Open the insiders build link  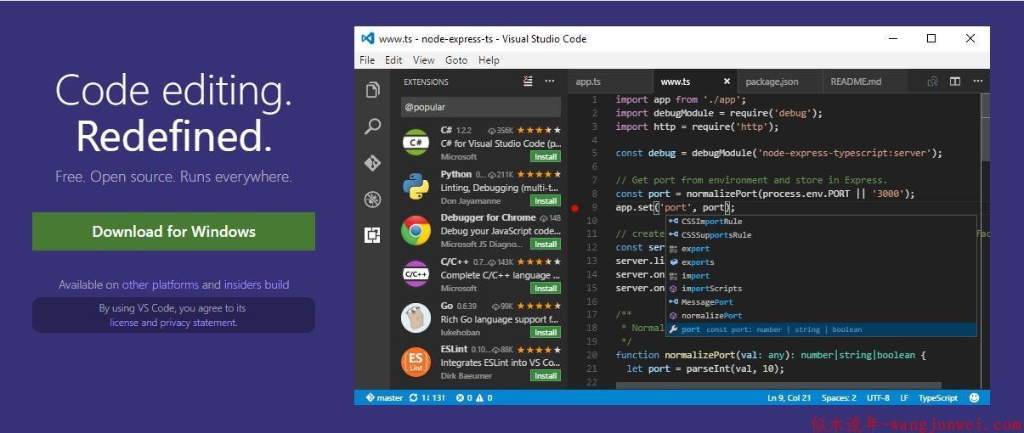[257, 284]
